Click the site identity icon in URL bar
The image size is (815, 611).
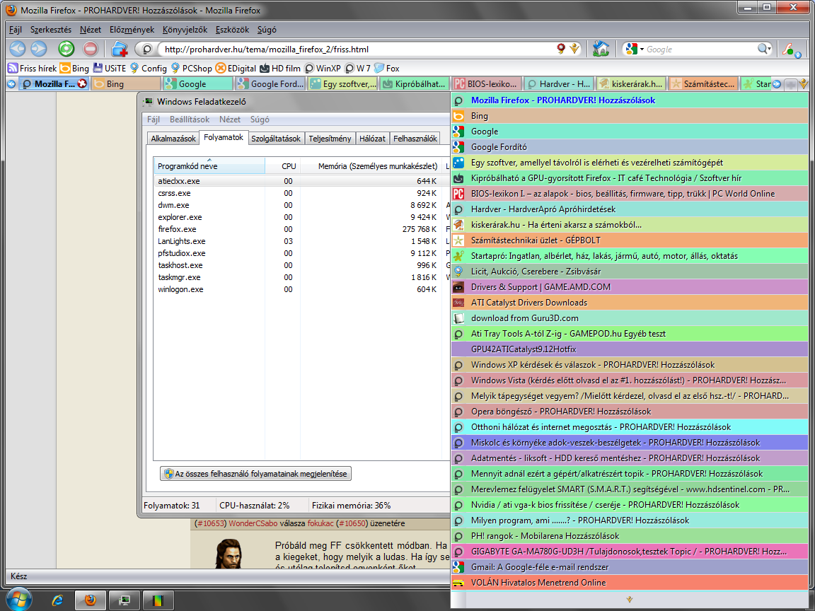146,50
